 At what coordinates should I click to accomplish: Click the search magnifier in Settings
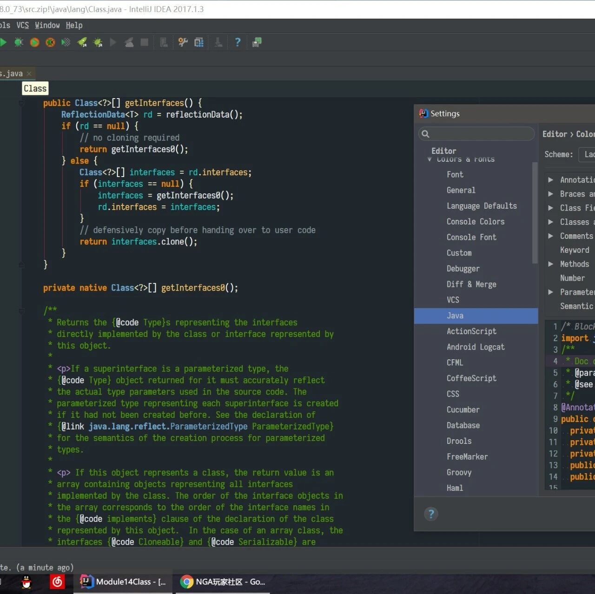point(425,134)
